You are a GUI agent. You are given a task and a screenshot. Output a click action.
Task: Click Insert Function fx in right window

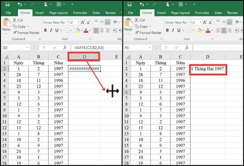[x=187, y=47]
